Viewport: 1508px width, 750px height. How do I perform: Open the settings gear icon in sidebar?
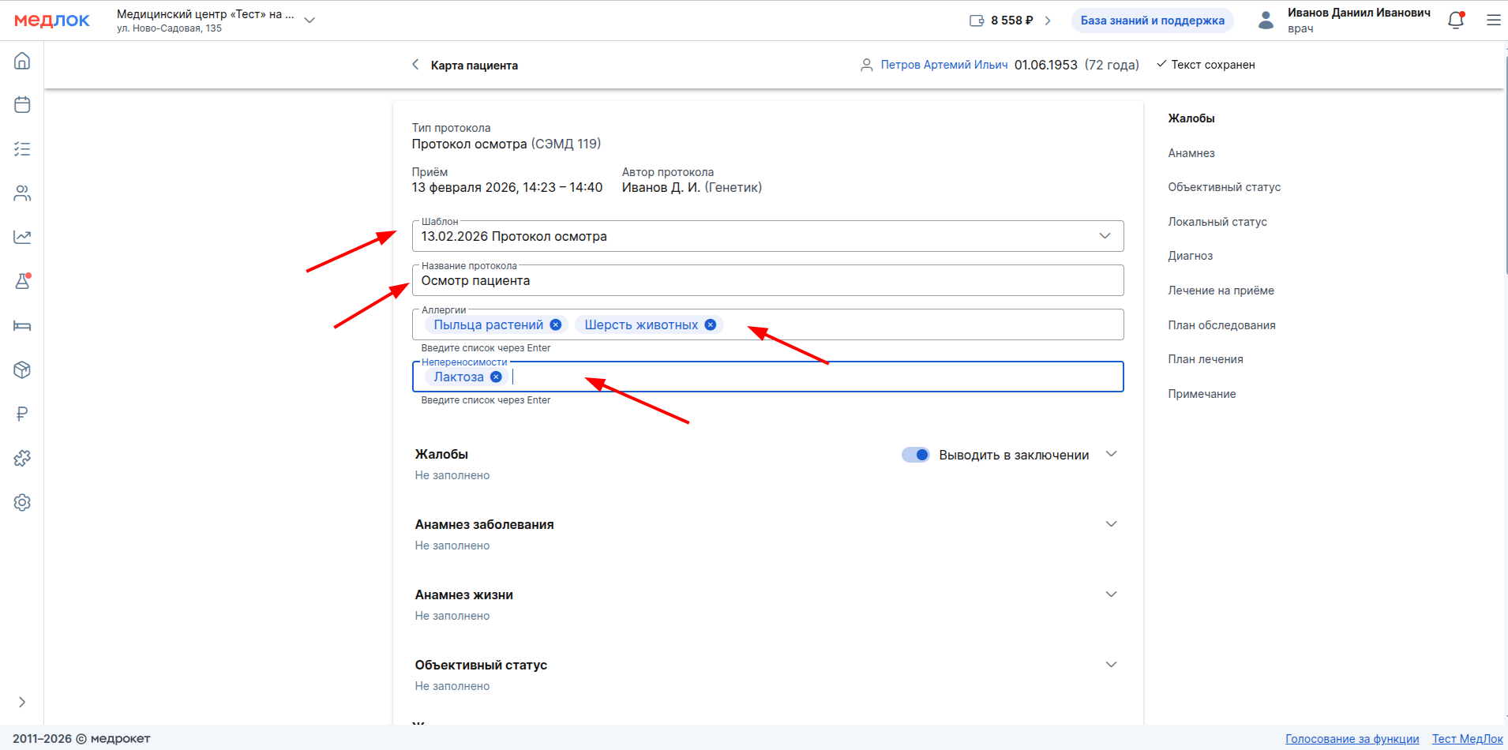[x=22, y=502]
